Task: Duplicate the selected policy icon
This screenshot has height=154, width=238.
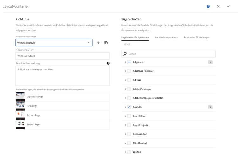Action: coord(106,43)
